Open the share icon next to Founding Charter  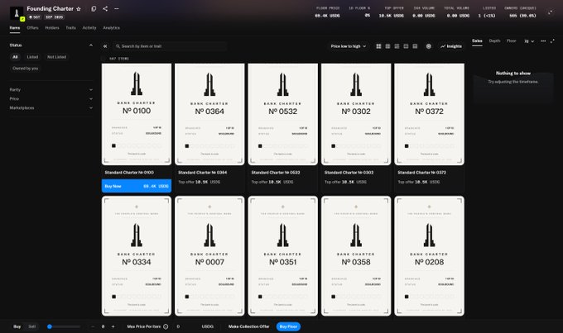coord(105,8)
